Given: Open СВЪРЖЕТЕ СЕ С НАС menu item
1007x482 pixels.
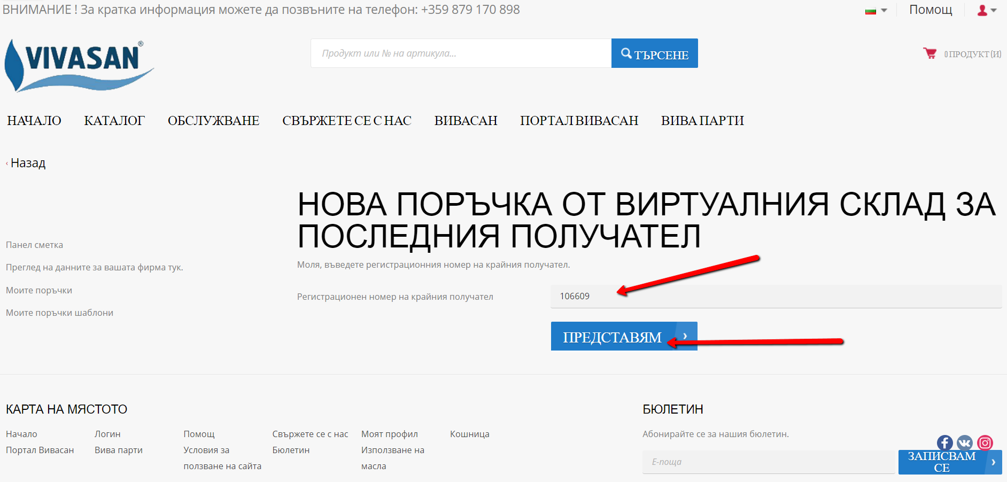Looking at the screenshot, I should tap(347, 121).
